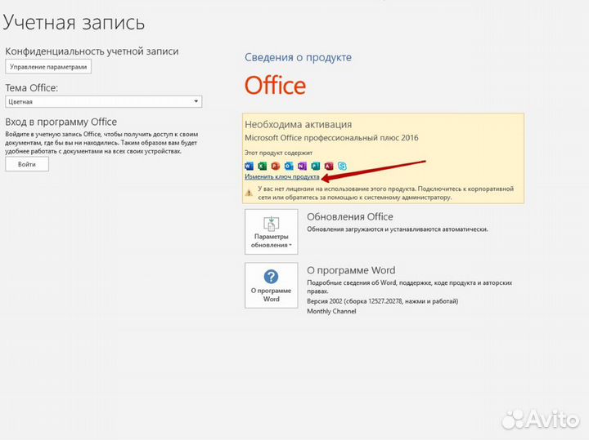Click the Access app icon
The height and width of the screenshot is (440, 589).
pos(329,166)
